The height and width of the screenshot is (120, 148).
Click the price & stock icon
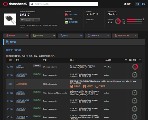[89, 35]
